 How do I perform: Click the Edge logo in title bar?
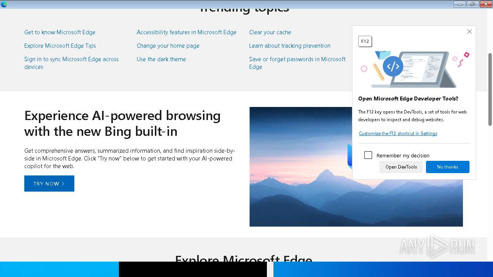4,4
